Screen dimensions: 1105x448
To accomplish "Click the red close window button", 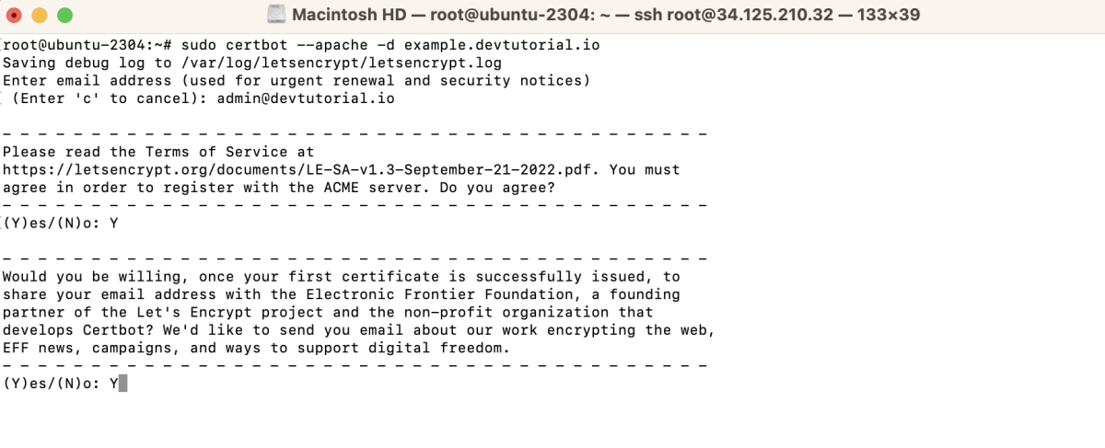I will (x=15, y=15).
